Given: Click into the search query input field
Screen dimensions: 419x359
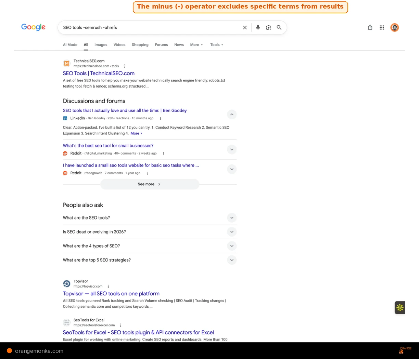Looking at the screenshot, I should (151, 28).
